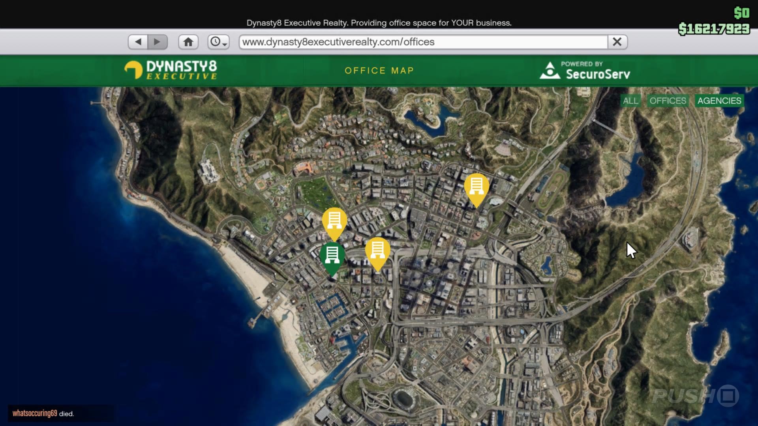This screenshot has width=758, height=426.
Task: Open www.dynasty8executiverealty.com/offices link text
Action: click(338, 41)
